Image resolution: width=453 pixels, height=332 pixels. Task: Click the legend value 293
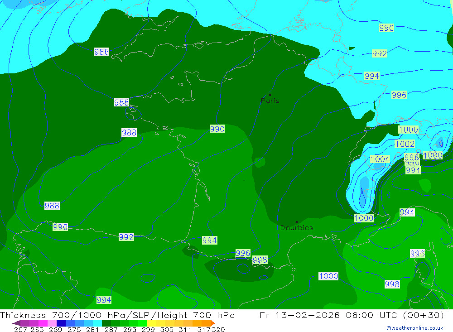pos(130,329)
